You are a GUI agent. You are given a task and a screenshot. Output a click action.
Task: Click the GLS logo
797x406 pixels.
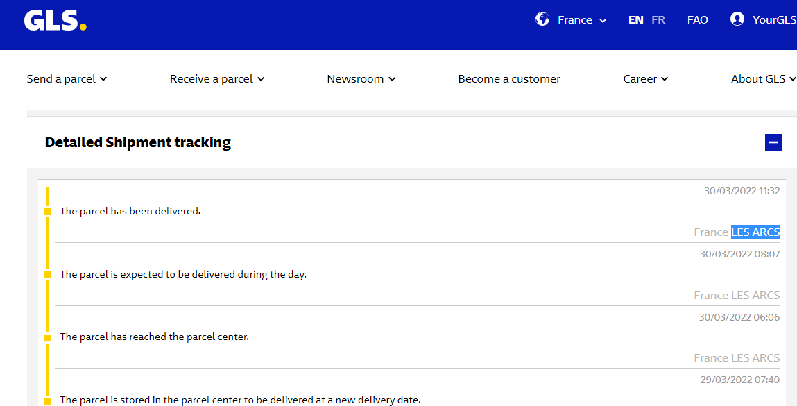coord(55,21)
